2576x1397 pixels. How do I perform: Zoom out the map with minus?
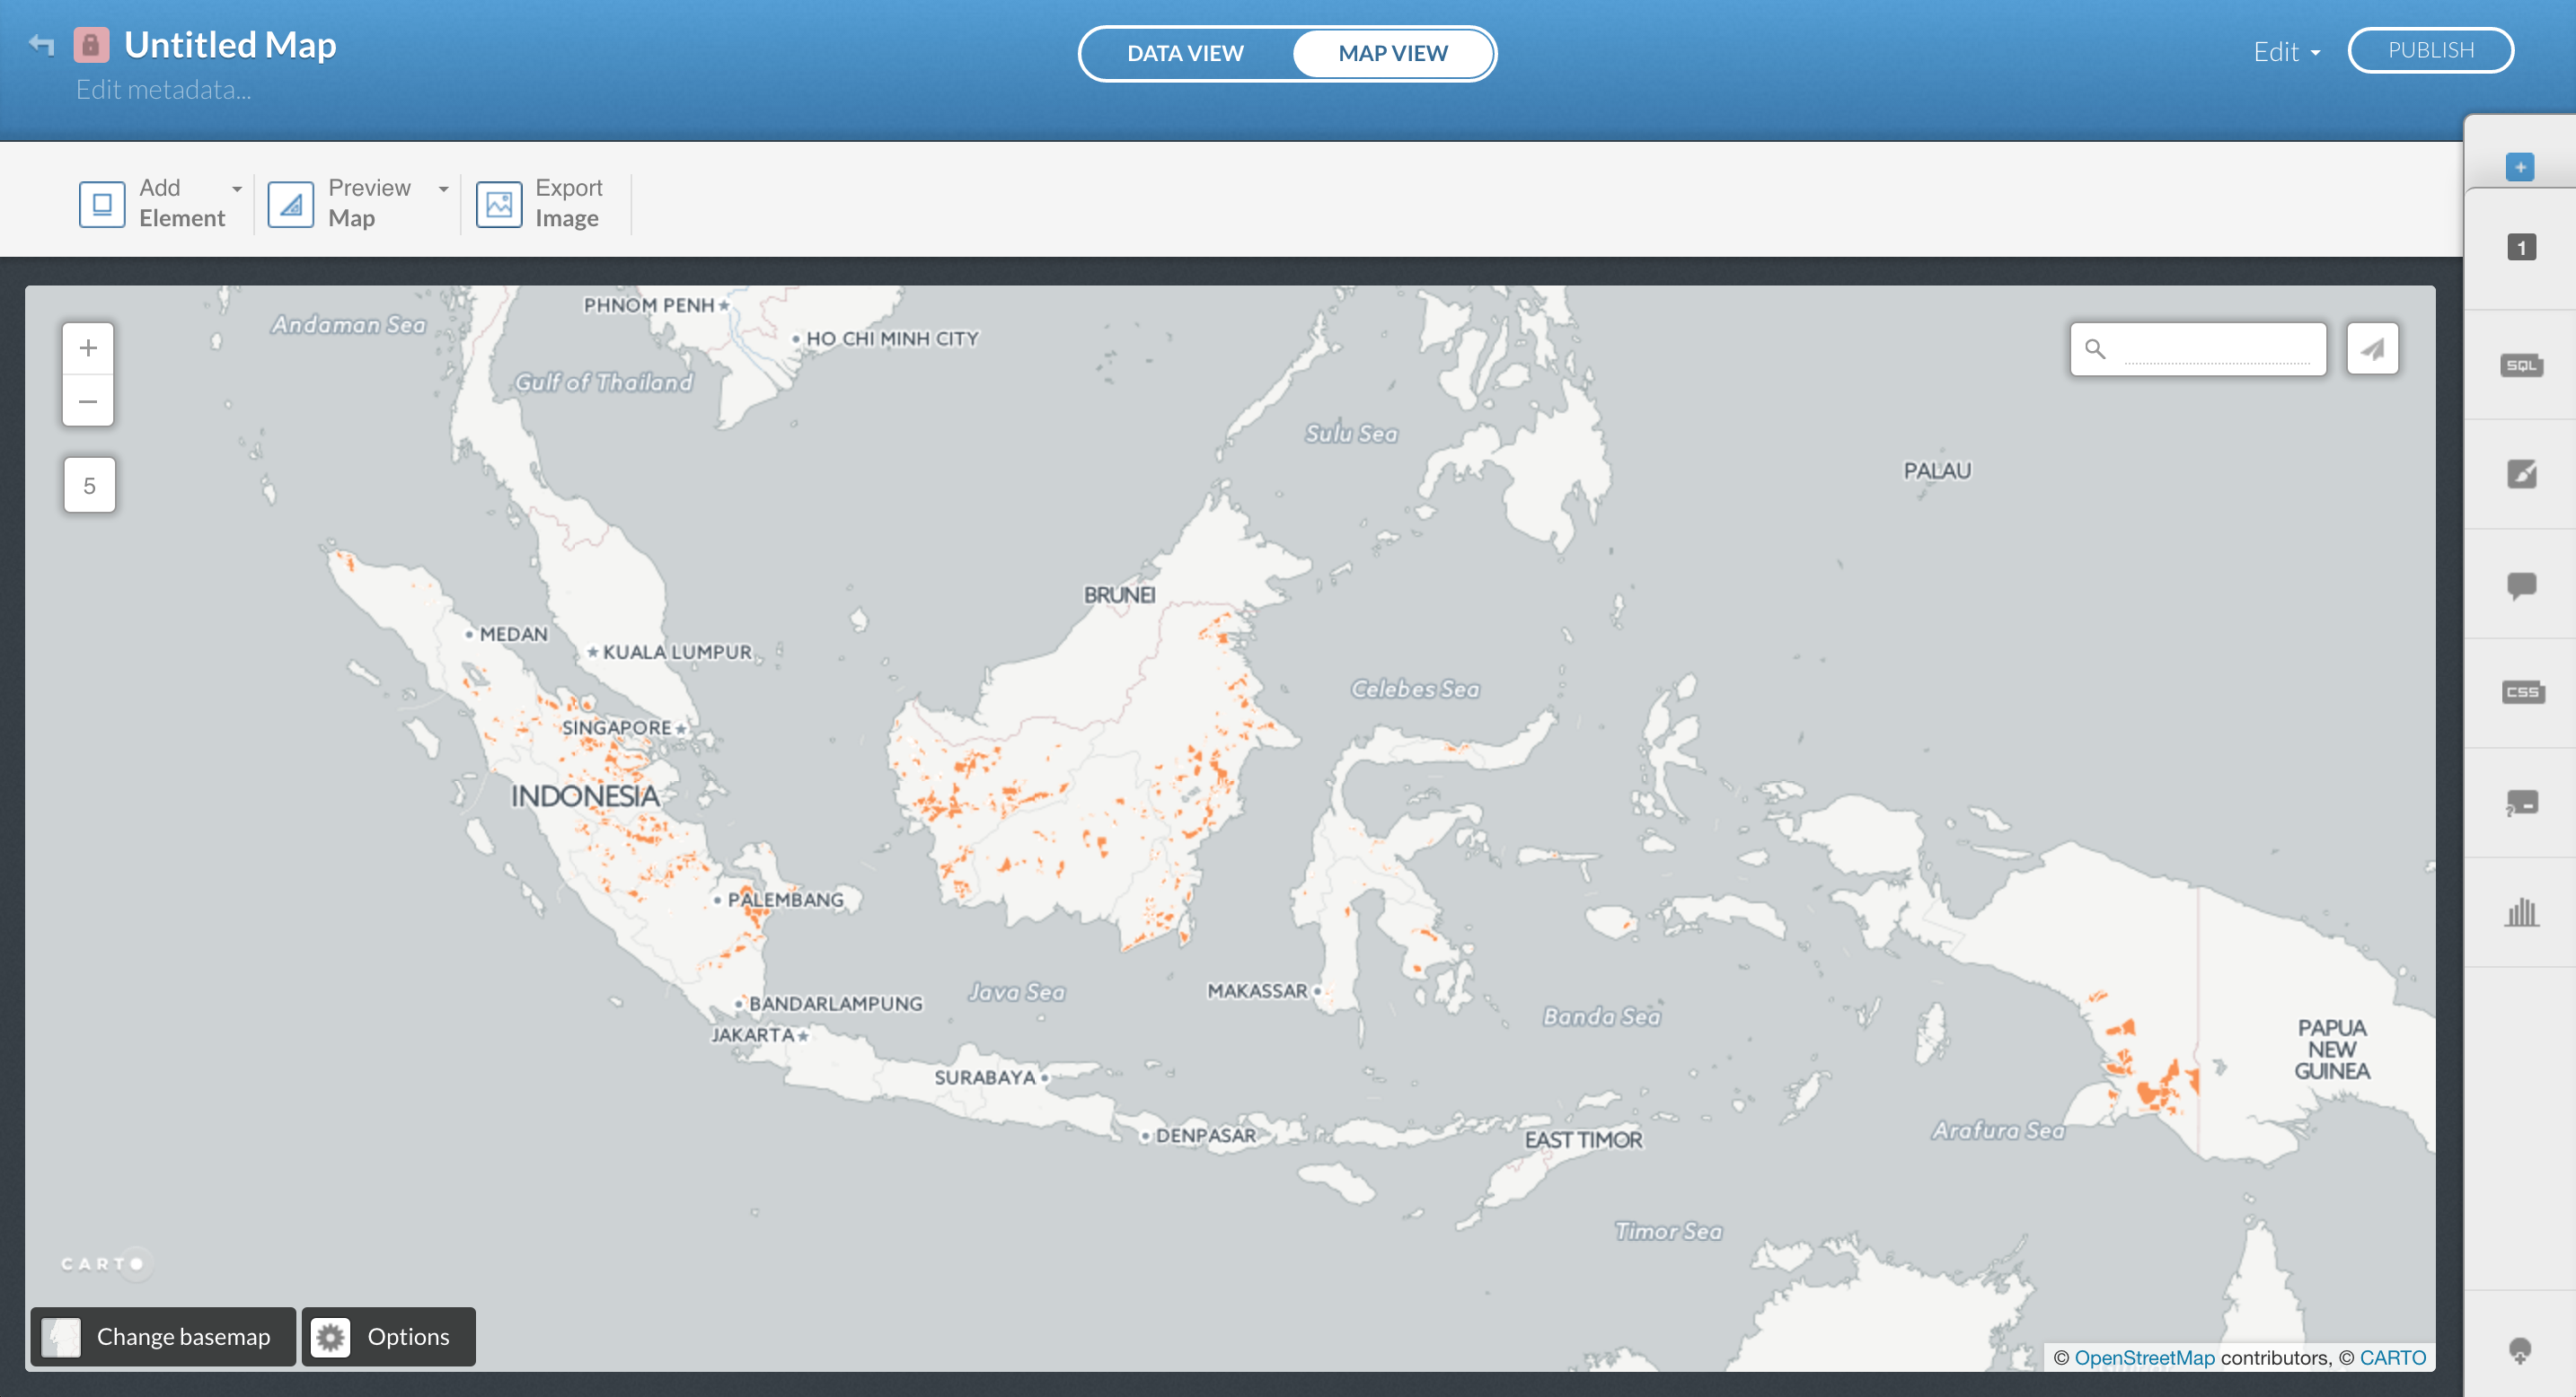pyautogui.click(x=88, y=400)
